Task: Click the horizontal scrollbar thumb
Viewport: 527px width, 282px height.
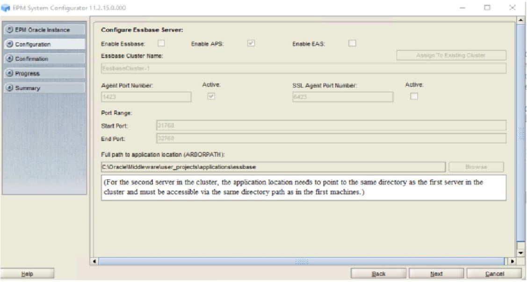Action: pos(302,261)
